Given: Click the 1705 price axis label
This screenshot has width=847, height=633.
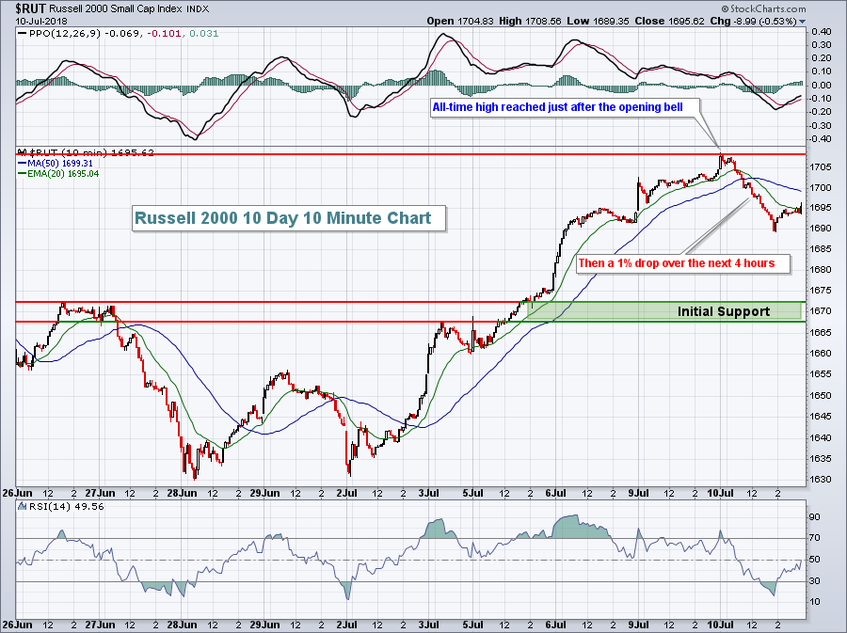Looking at the screenshot, I should (820, 167).
